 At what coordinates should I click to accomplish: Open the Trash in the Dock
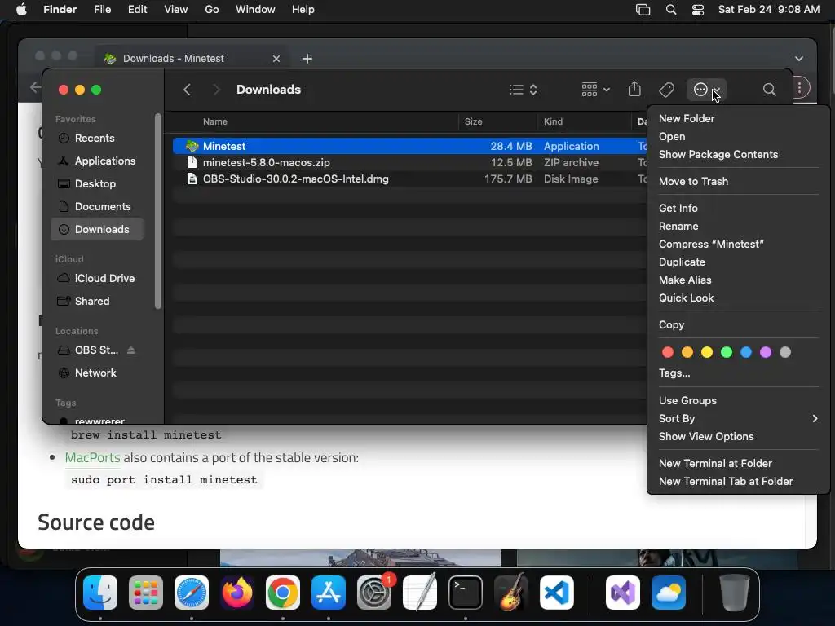735,593
